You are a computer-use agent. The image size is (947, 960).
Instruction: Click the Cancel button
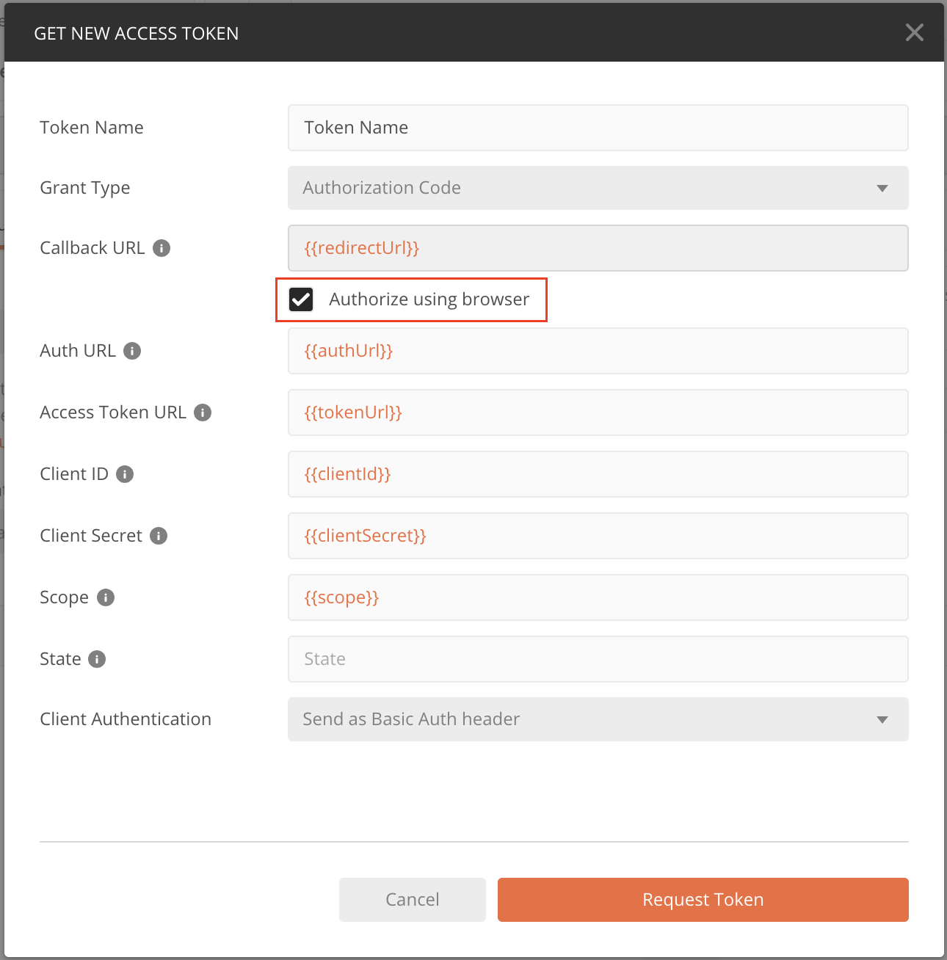tap(412, 899)
